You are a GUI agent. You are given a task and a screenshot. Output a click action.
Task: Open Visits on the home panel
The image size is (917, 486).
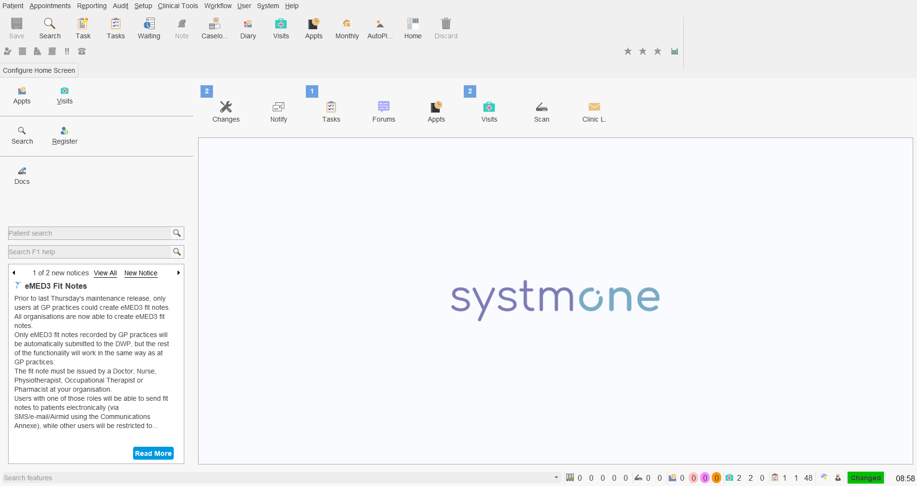(x=489, y=112)
